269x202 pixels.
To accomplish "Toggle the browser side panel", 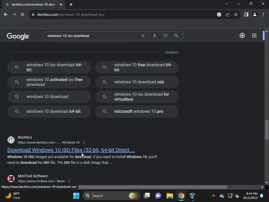I will click(x=246, y=15).
